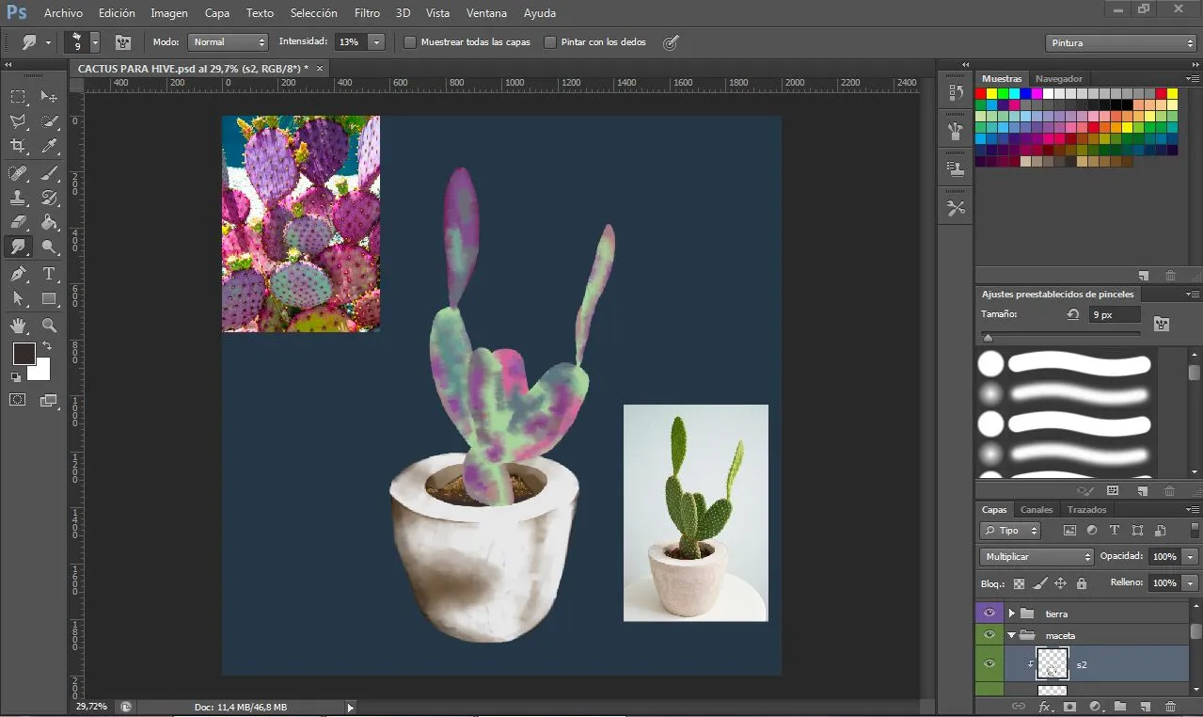Select the Pen tool

pos(18,274)
